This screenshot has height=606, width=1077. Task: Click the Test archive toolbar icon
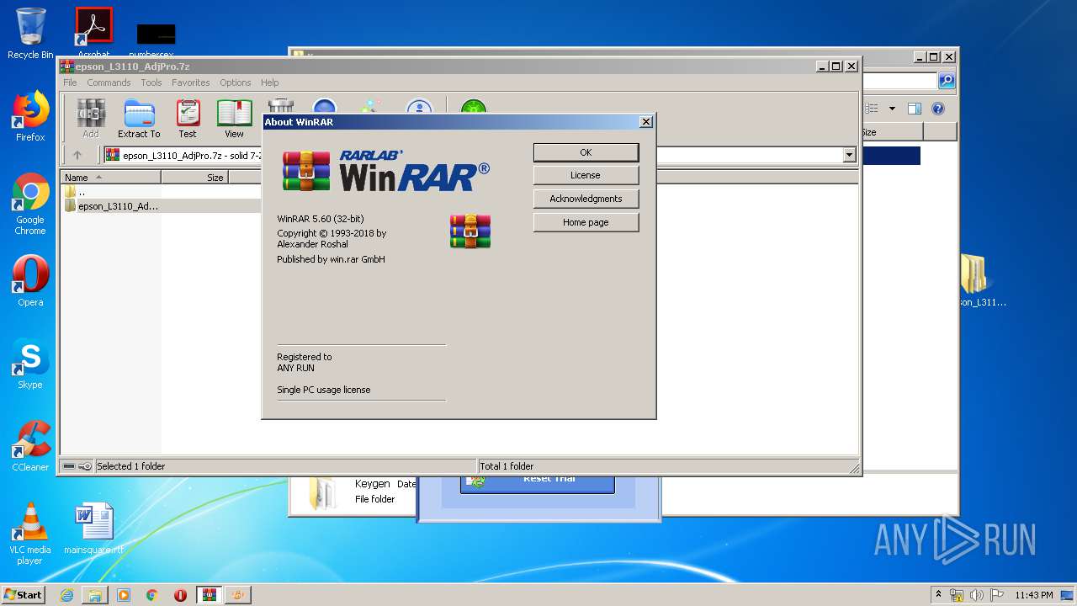(x=188, y=119)
